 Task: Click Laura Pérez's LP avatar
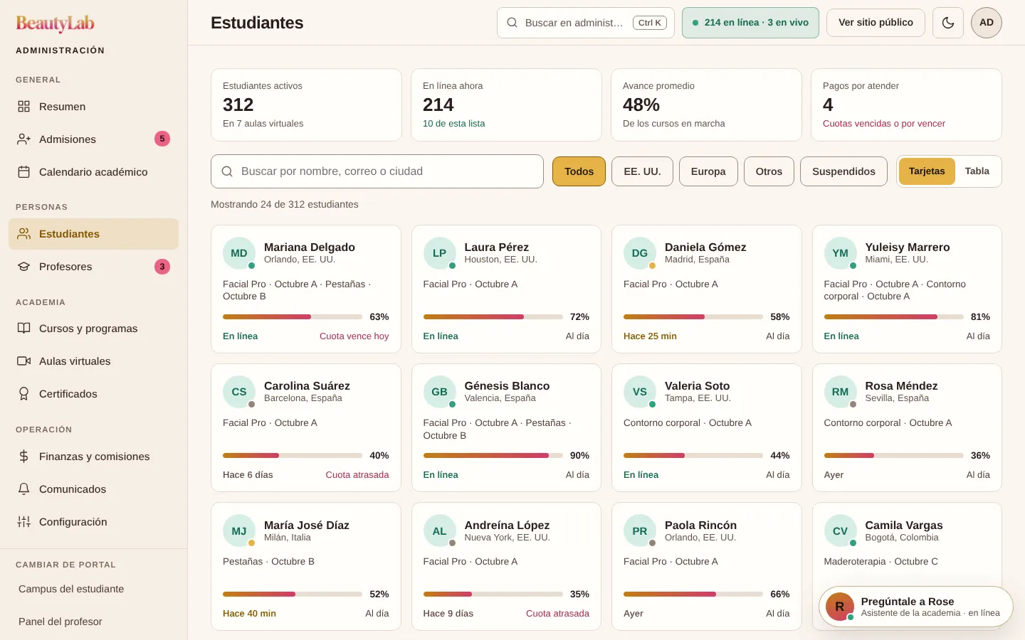pos(439,253)
